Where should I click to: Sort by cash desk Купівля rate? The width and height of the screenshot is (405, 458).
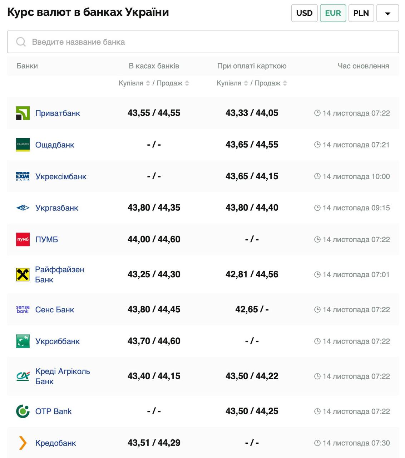coord(148,83)
